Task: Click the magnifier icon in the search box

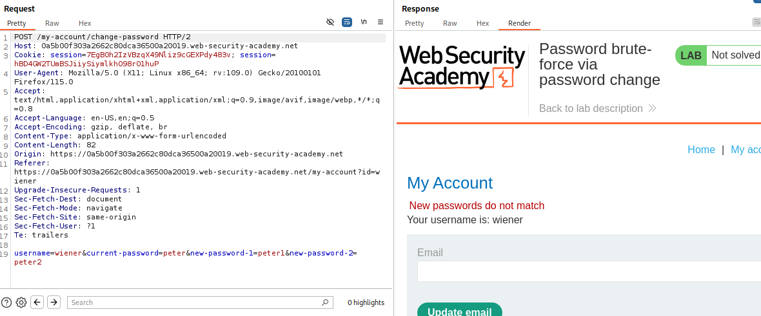Action: click(x=325, y=302)
